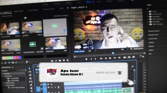The width and height of the screenshot is (167, 93).
Task: Switch Project panel to freeform view
Action: click(13, 63)
